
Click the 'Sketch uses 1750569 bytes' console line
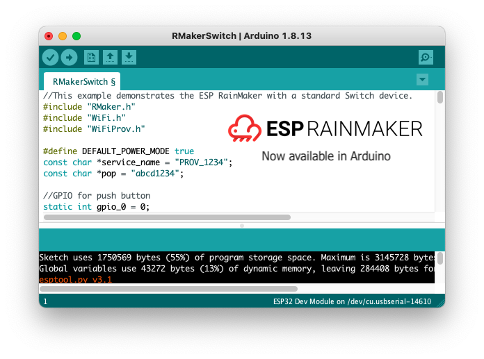click(x=236, y=258)
